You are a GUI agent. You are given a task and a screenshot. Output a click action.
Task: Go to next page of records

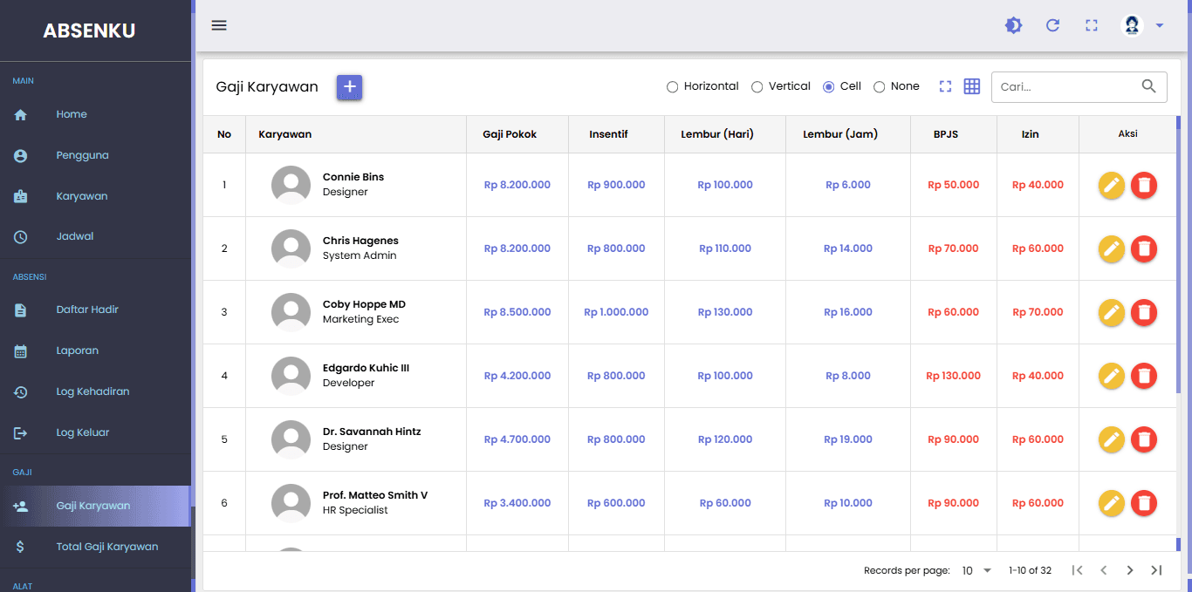[x=1130, y=570]
